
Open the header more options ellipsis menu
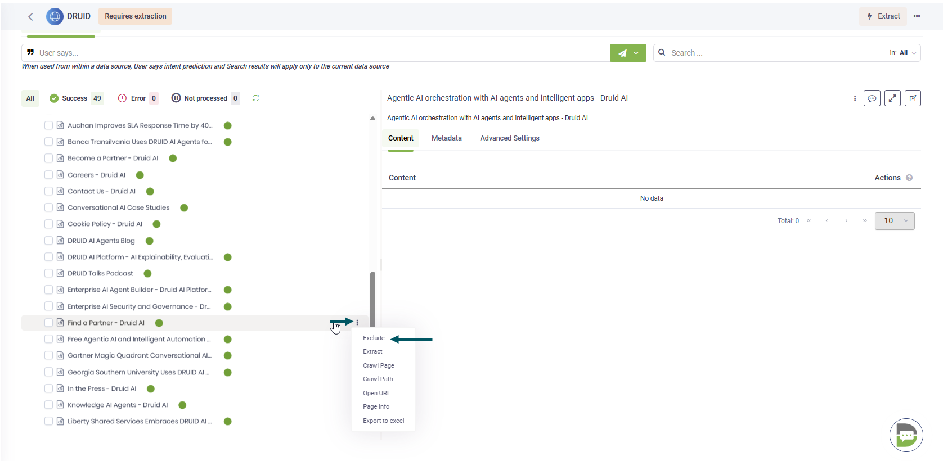tap(917, 16)
